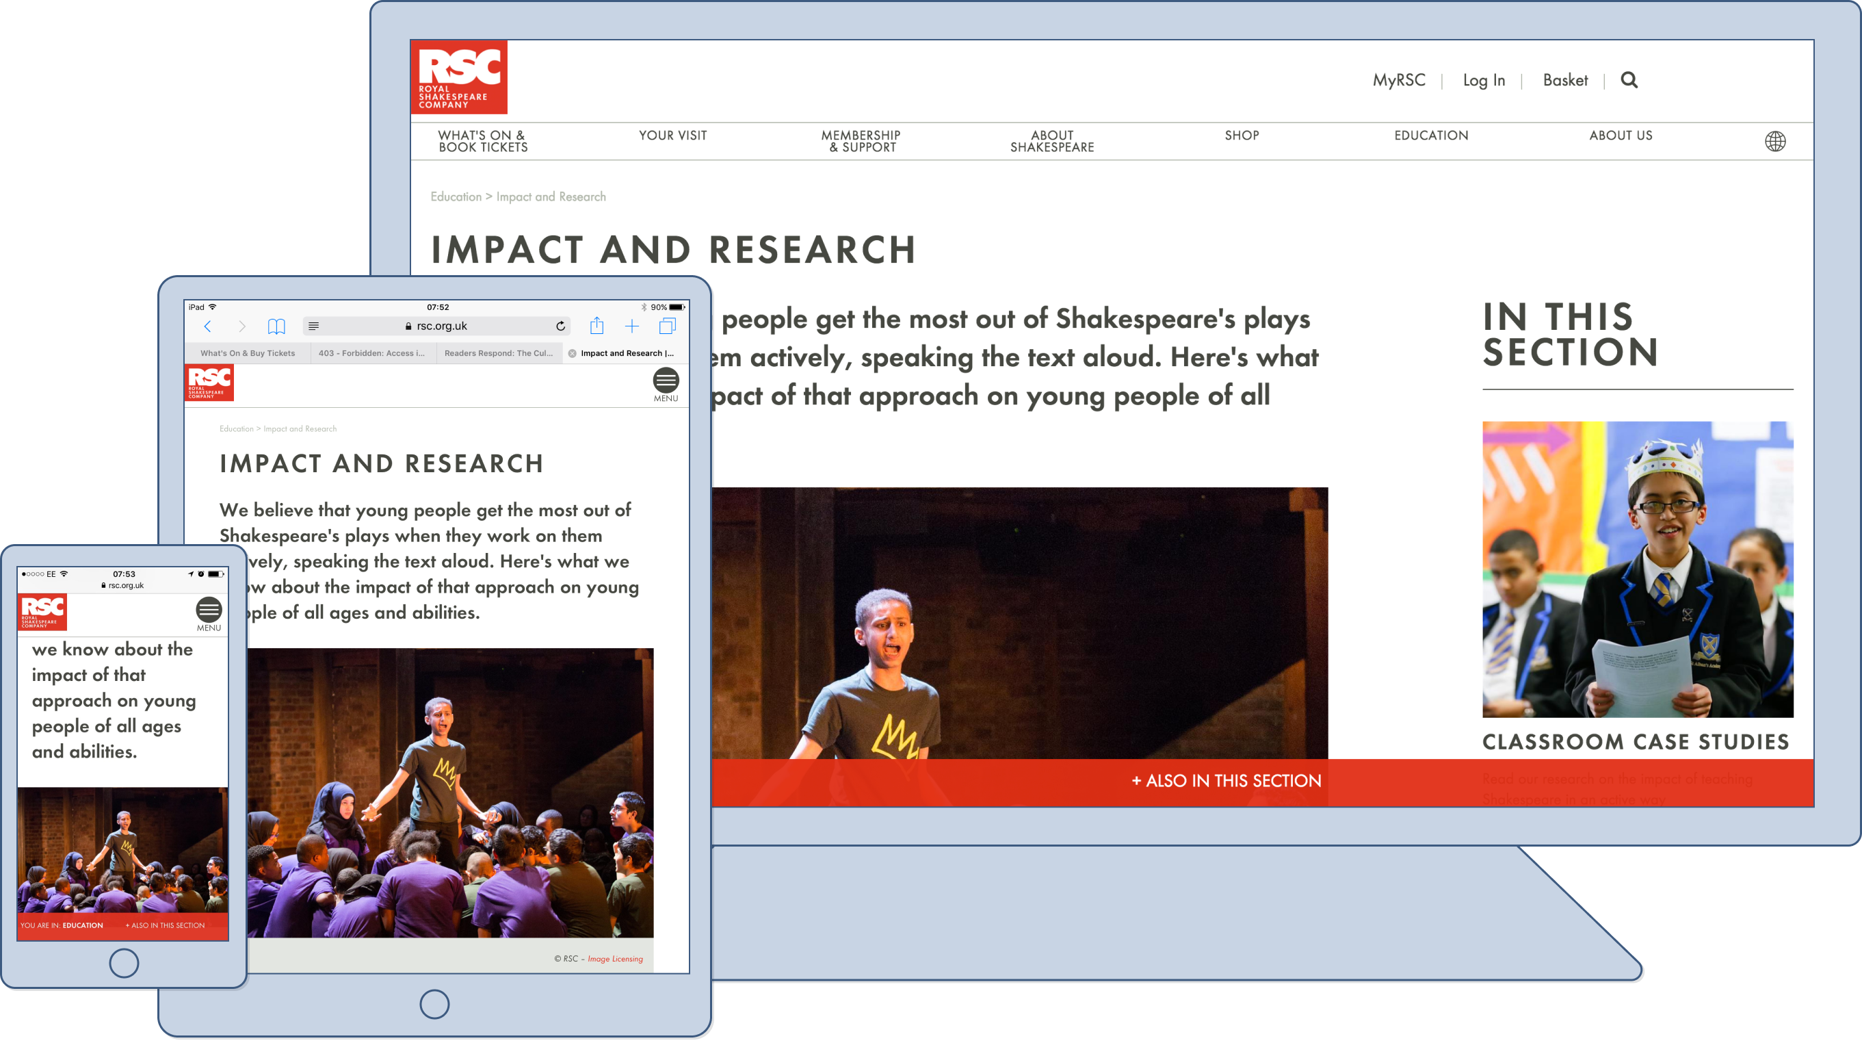Viewport: 1862px width, 1043px height.
Task: Tap the share icon in iPad Safari
Action: 596,326
